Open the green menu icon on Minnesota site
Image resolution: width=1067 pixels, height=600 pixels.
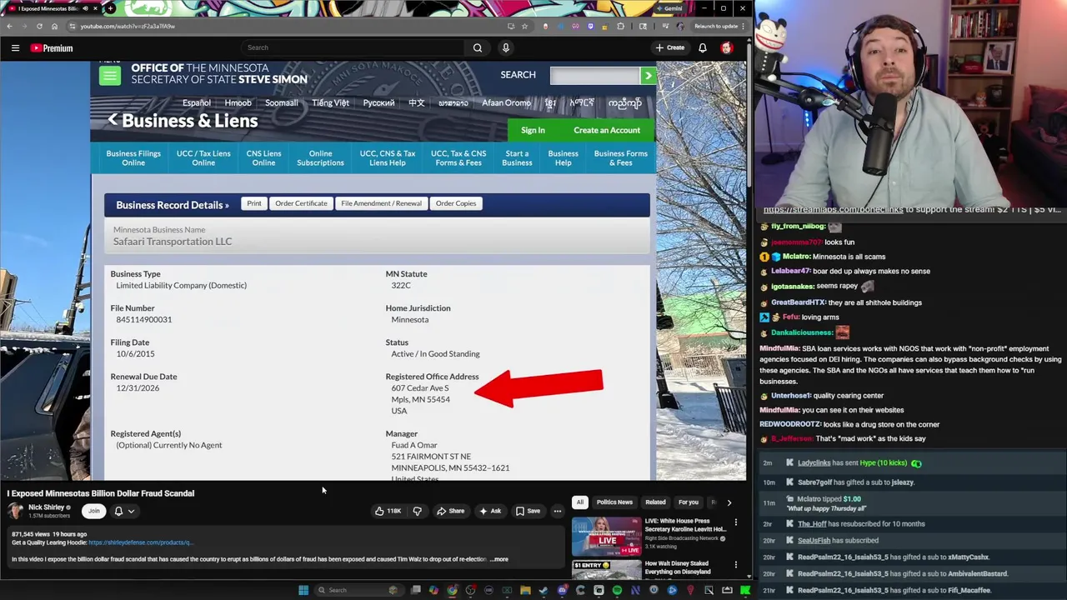coord(110,75)
